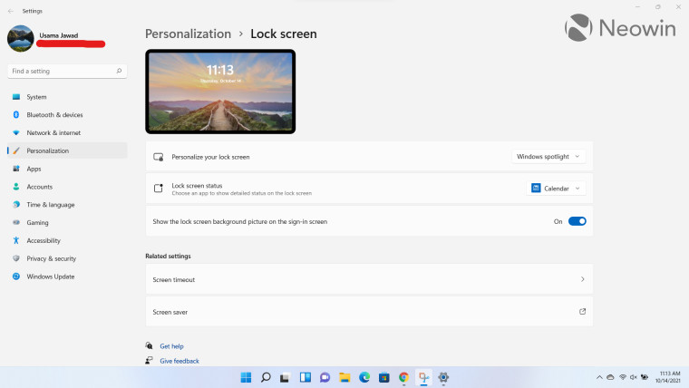Click the Settings gear on the taskbar
Screen dimensions: 689x388
(x=443, y=377)
